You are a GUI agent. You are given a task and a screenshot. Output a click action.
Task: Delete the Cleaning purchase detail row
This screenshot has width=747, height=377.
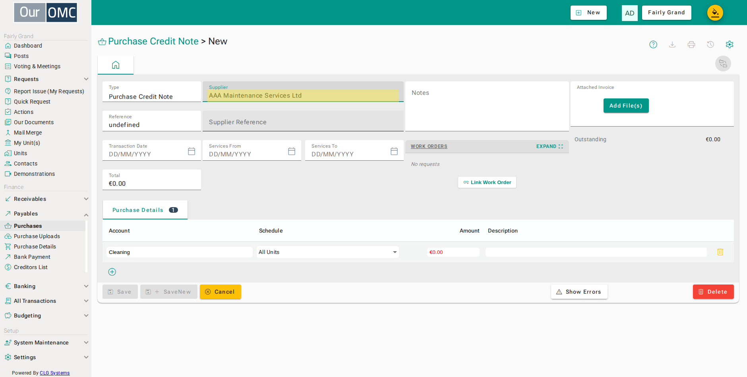(x=720, y=252)
